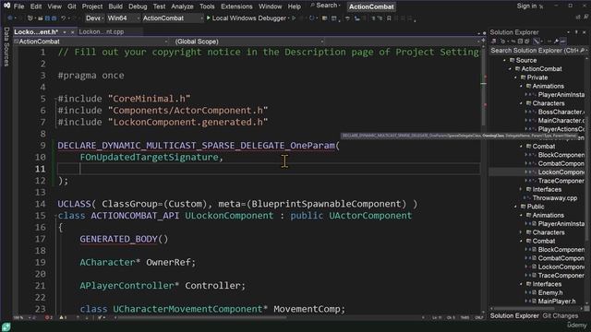Viewport: 591px width, 332px height.
Task: Switch to the LockonComponent.cpp tab
Action: [102, 32]
